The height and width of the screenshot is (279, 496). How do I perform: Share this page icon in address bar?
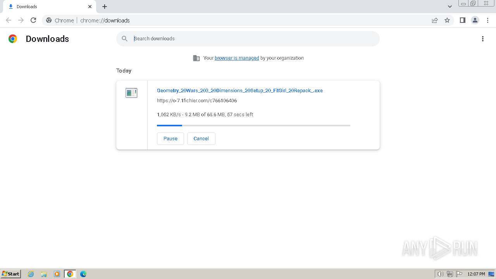[435, 20]
